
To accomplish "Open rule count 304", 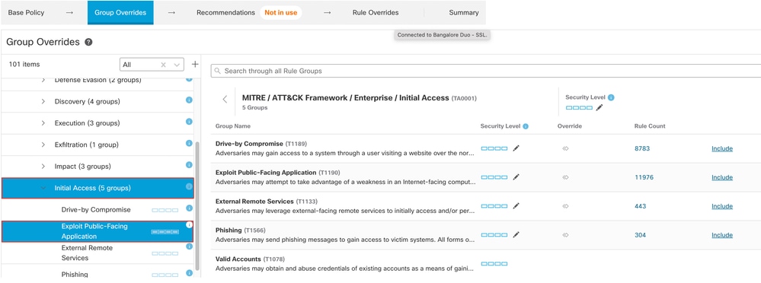I will tap(640, 235).
